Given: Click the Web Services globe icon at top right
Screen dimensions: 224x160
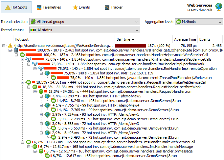Looking at the screenshot, I should pyautogui.click(x=218, y=7).
